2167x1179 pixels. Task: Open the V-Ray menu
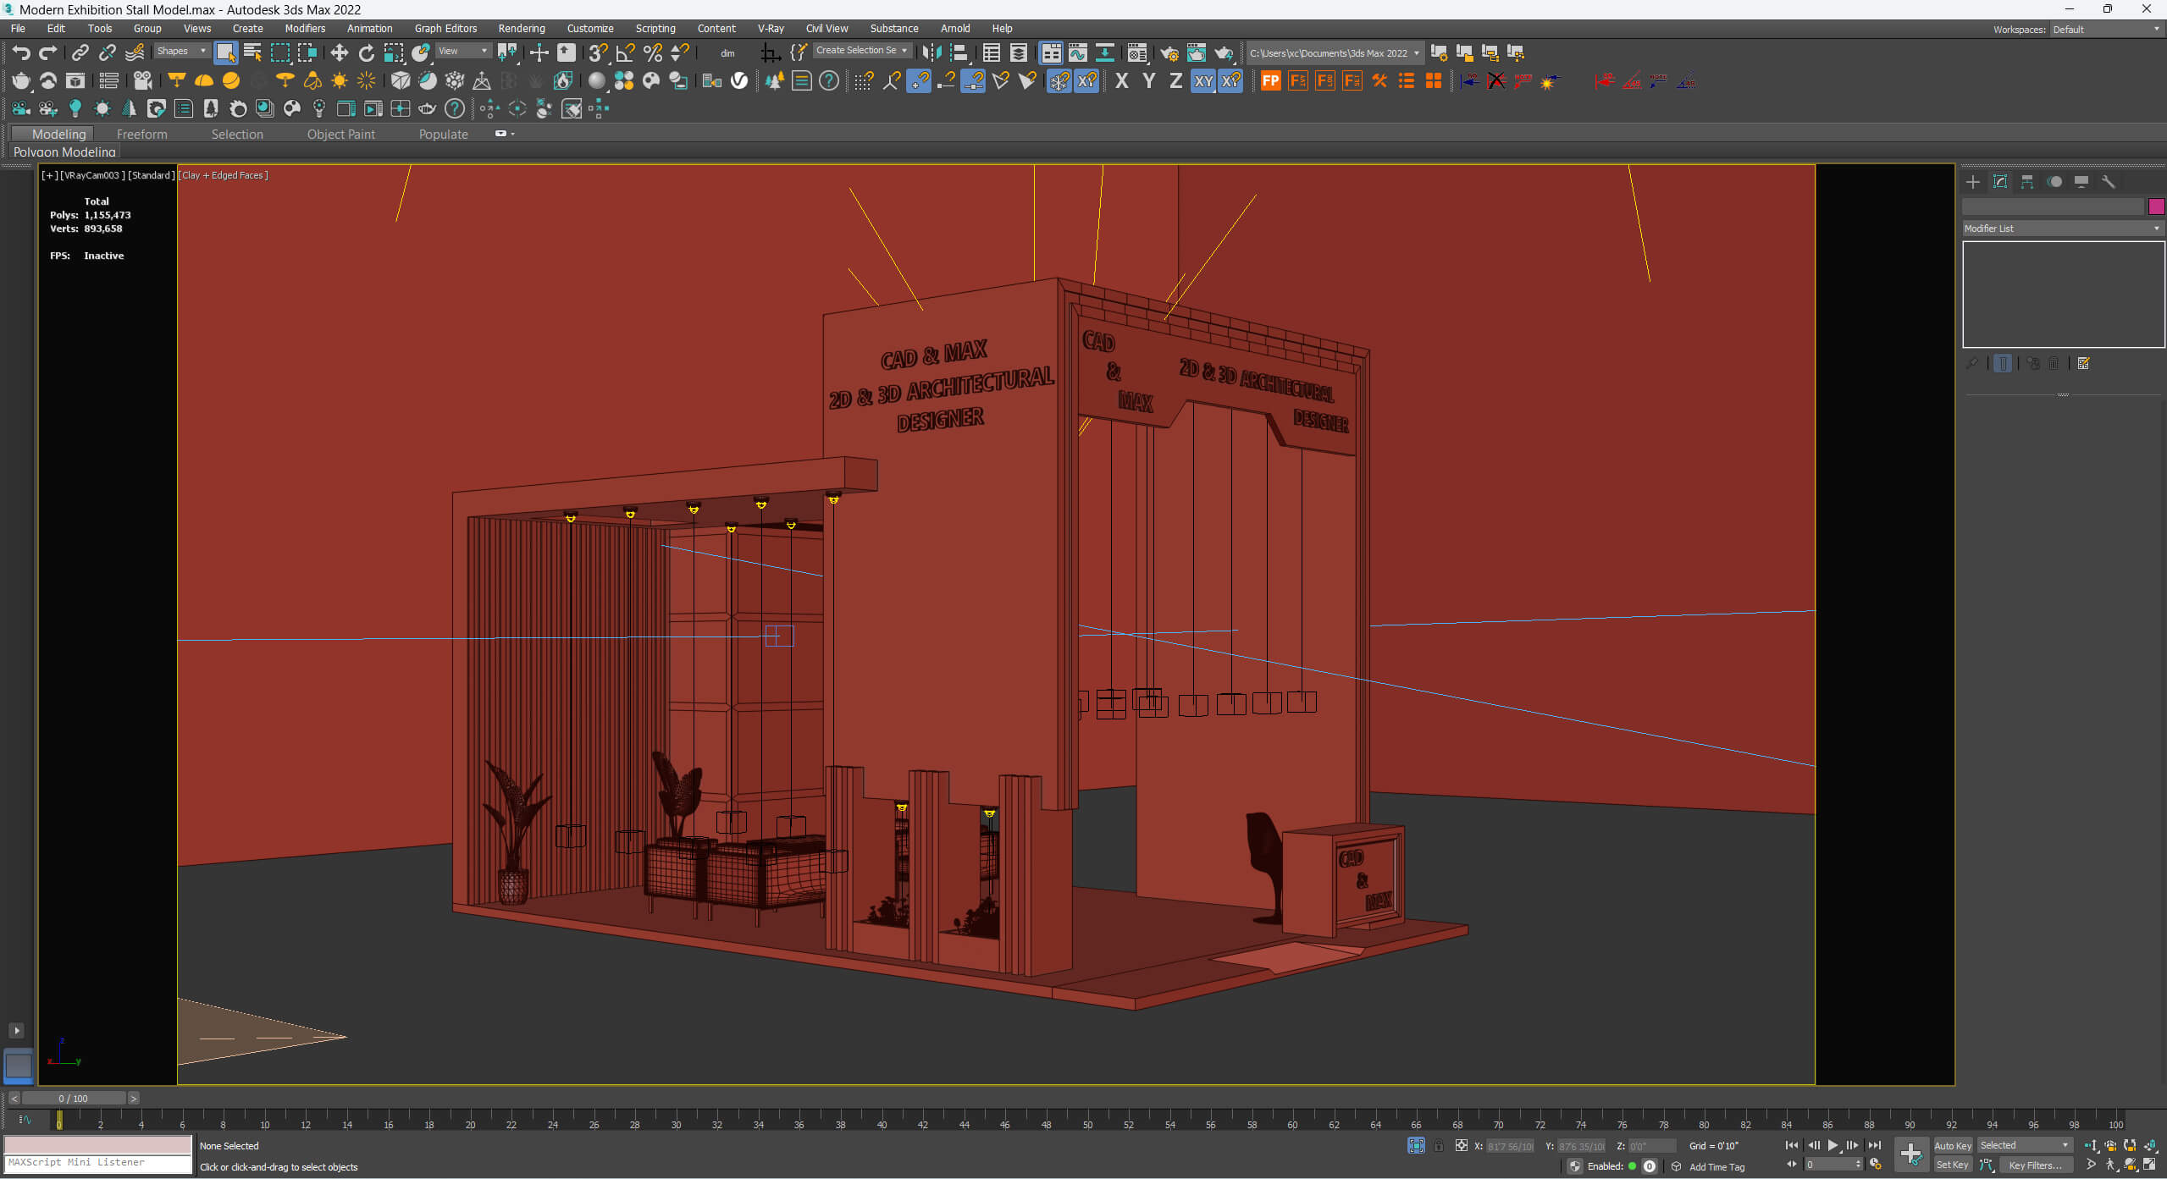[771, 28]
